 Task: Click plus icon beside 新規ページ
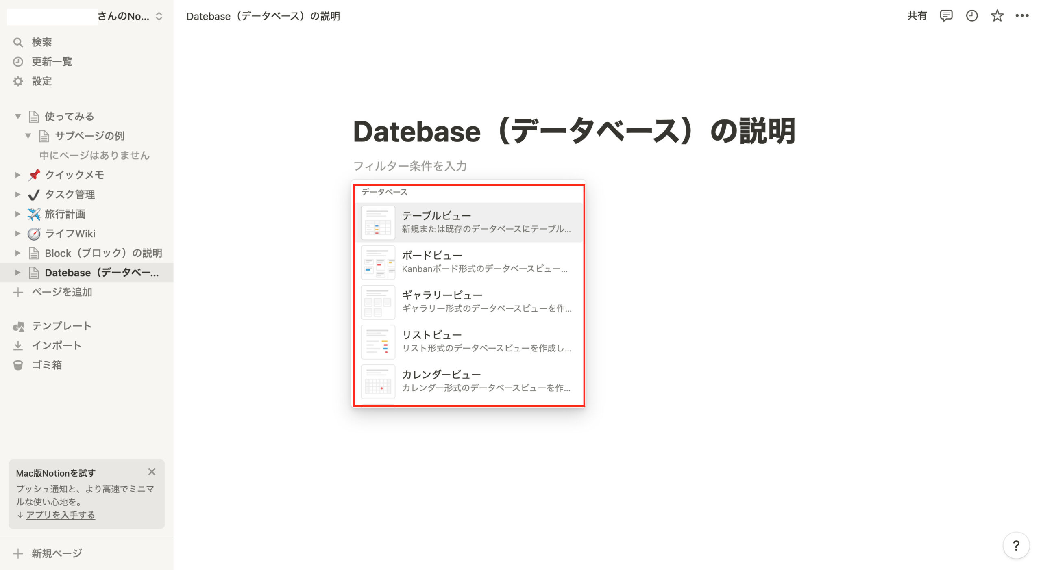pyautogui.click(x=18, y=553)
